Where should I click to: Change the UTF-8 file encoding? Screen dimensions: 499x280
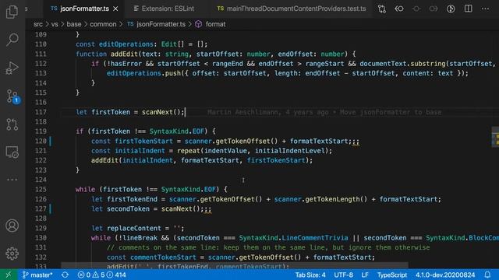[343, 275]
